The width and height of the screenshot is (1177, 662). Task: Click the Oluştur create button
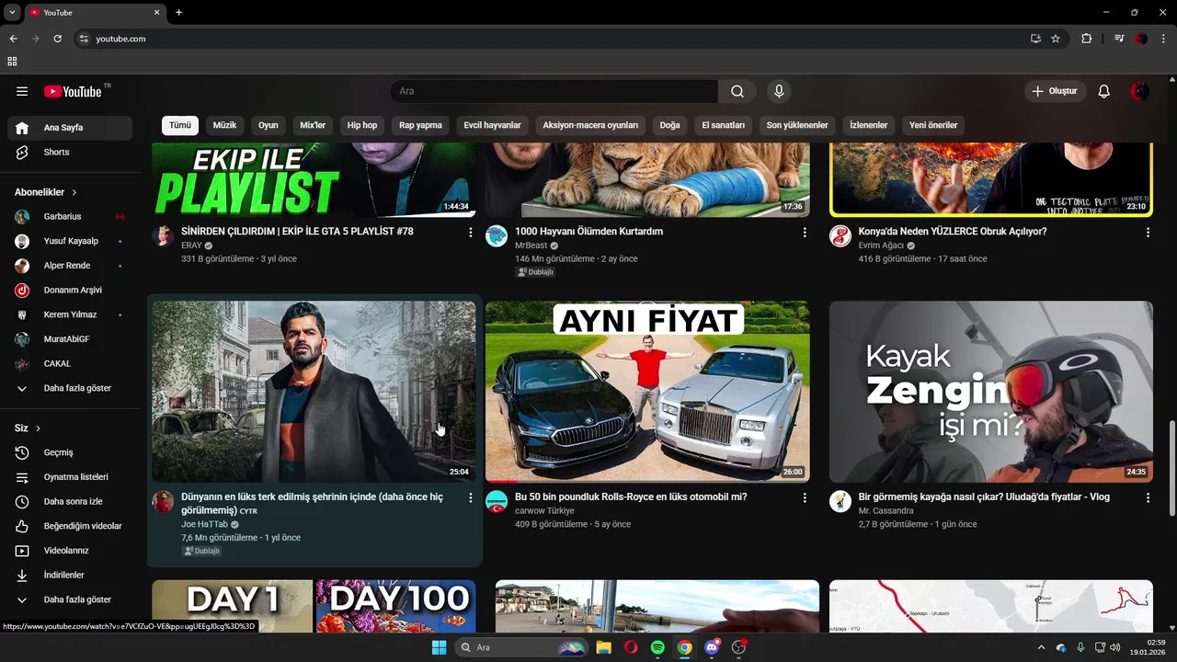(1056, 91)
